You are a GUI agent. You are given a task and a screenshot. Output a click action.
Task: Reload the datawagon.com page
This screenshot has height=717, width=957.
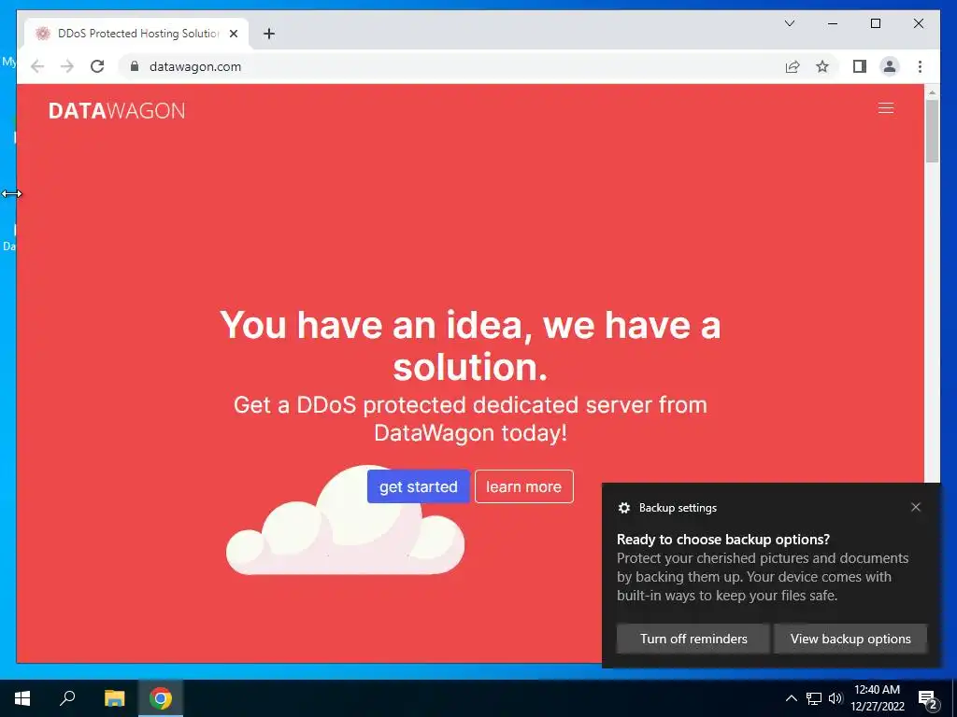(x=97, y=66)
